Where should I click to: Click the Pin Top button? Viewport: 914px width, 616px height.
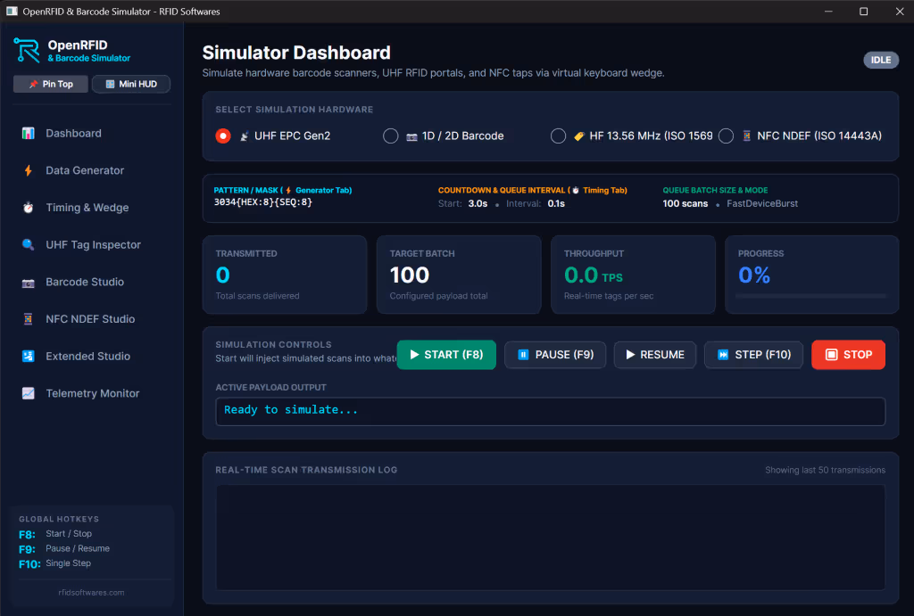pos(51,84)
